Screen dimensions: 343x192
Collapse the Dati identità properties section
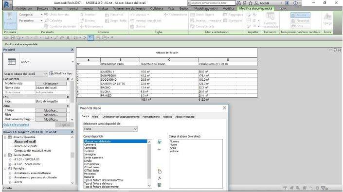[68, 79]
